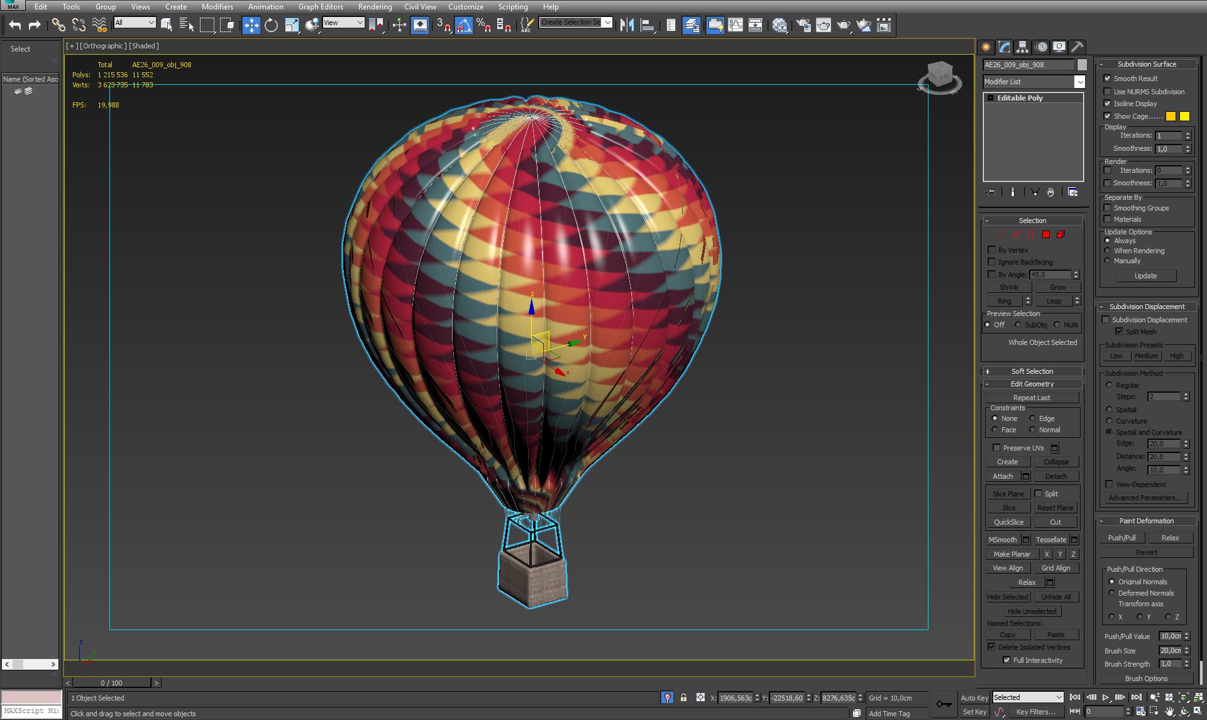This screenshot has height=720, width=1207.
Task: Select Polygon sub-object level red square
Action: tap(1046, 234)
